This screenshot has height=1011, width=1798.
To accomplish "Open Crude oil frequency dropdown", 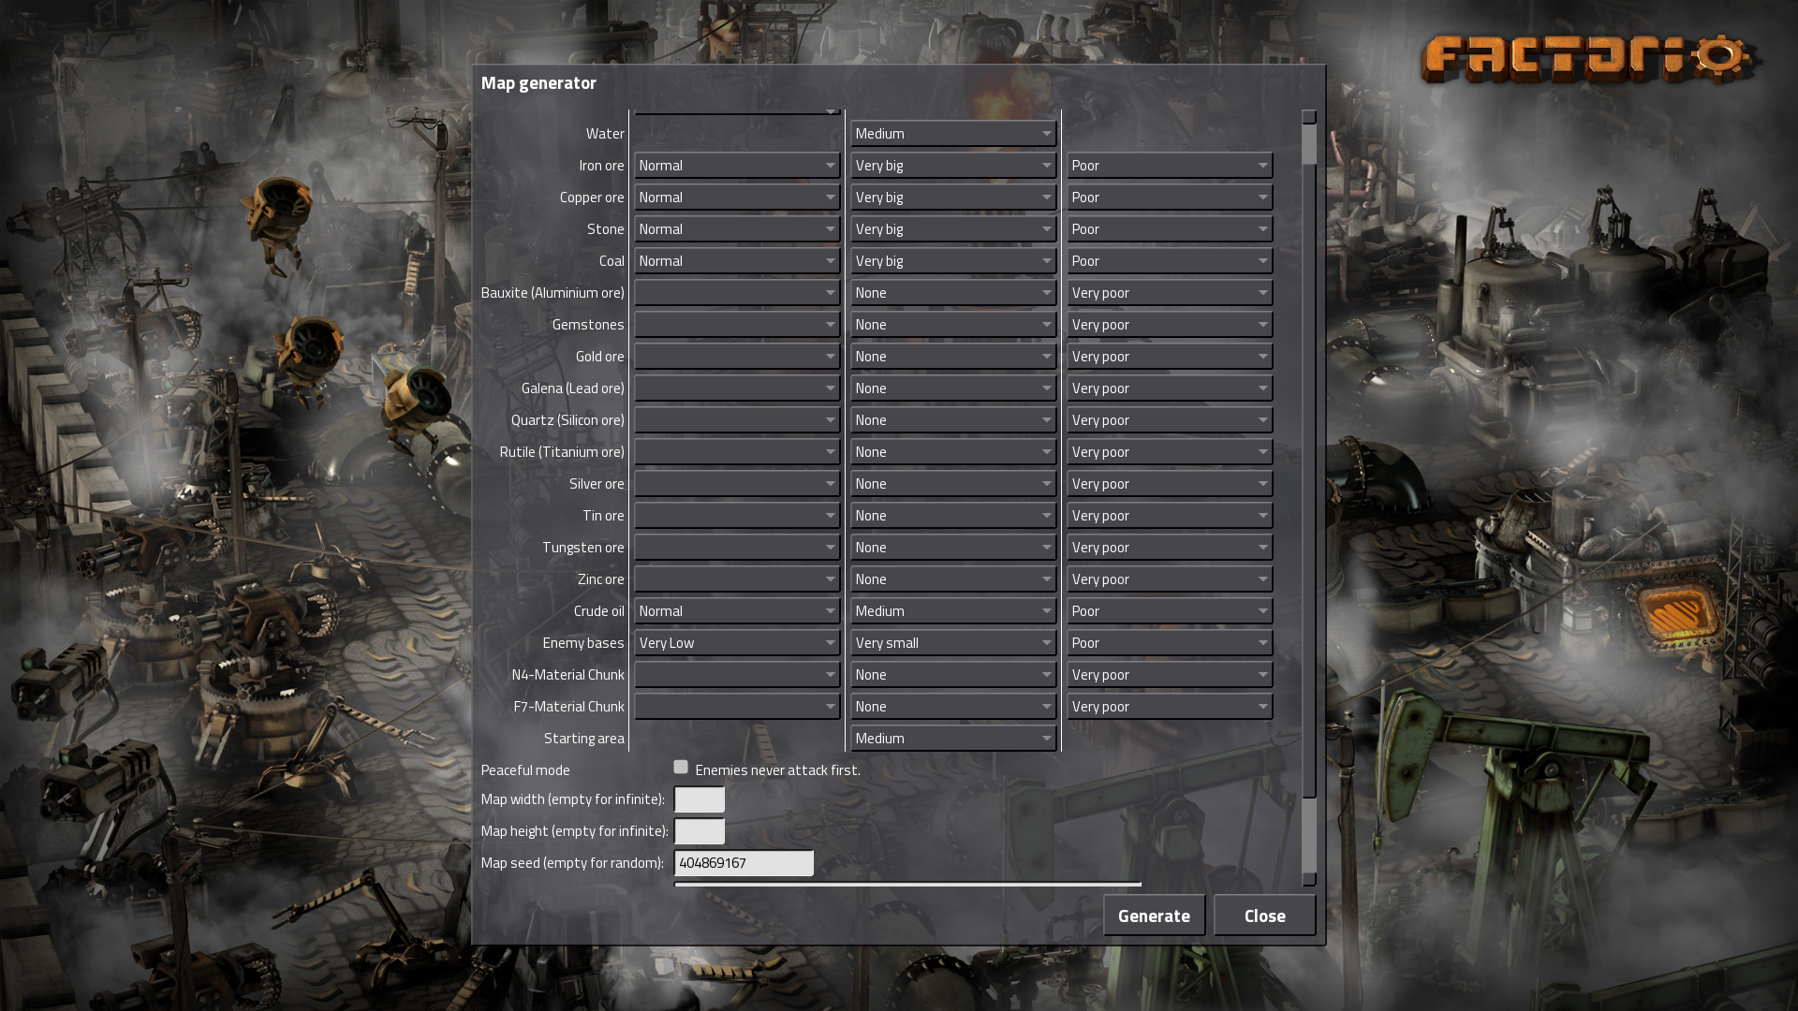I will point(737,611).
